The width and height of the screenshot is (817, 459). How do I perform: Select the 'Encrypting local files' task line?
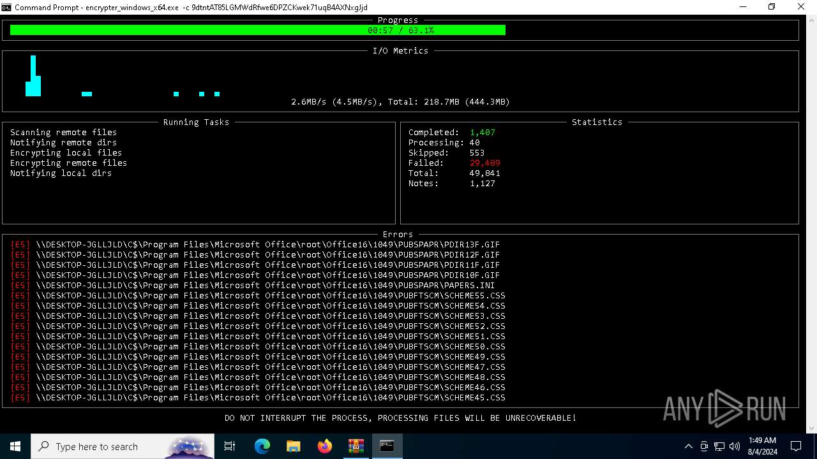pyautogui.click(x=66, y=153)
